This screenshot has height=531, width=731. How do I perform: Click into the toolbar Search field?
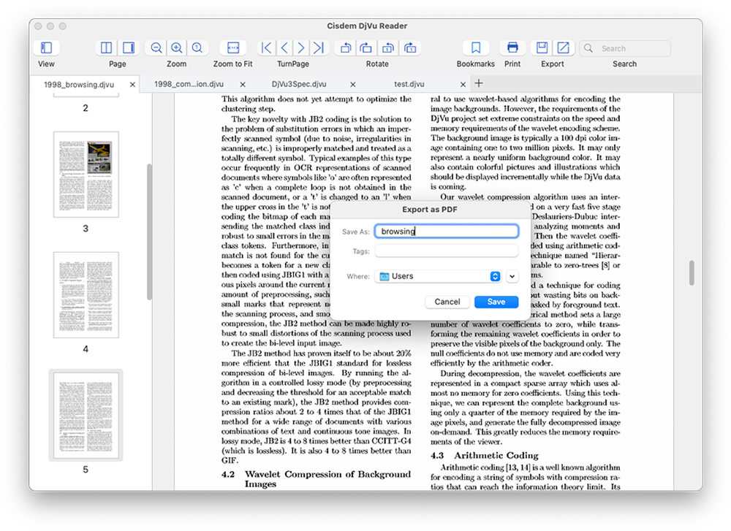(625, 48)
